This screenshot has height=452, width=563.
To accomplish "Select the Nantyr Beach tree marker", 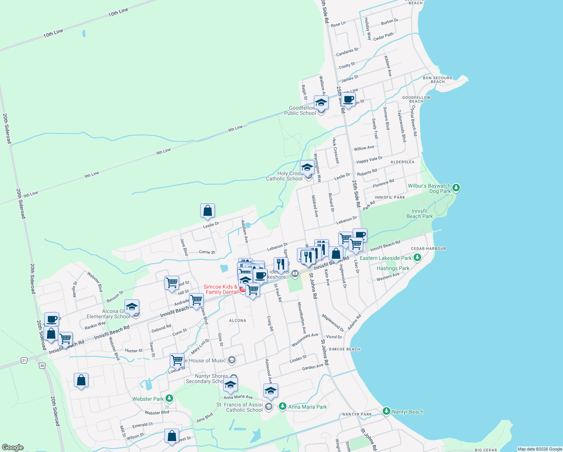I will [x=386, y=411].
